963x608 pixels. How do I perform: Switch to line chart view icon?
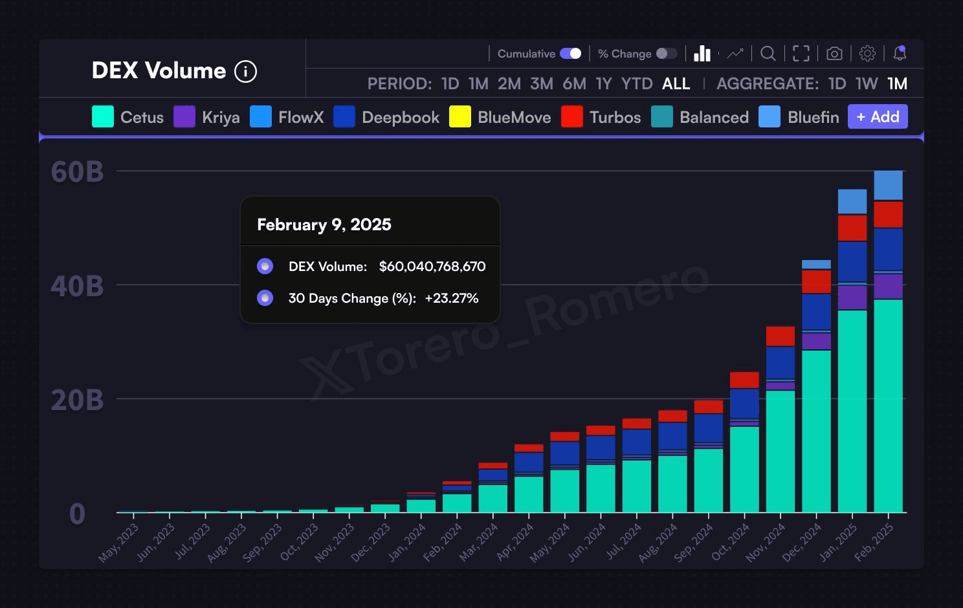[x=735, y=54]
